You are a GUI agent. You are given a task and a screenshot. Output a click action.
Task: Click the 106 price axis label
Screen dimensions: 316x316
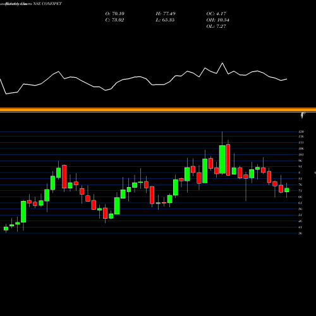click(301, 149)
